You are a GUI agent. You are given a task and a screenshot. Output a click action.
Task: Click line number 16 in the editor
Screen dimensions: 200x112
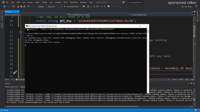coord(11,48)
